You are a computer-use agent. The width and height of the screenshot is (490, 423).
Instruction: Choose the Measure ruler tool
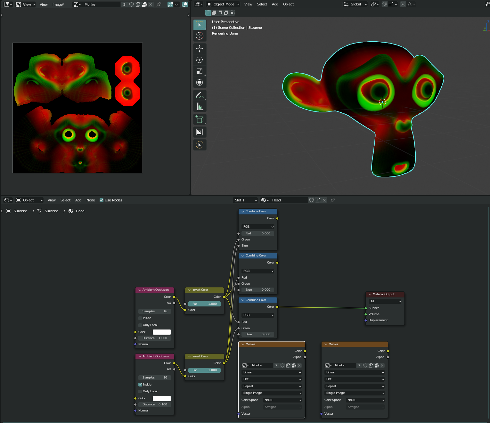(x=200, y=106)
